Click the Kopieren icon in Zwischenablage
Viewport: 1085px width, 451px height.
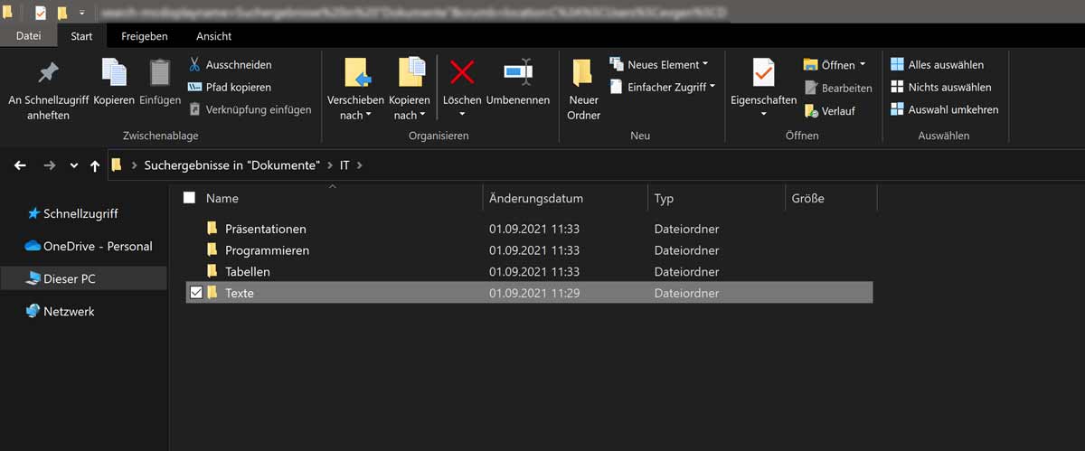point(114,73)
